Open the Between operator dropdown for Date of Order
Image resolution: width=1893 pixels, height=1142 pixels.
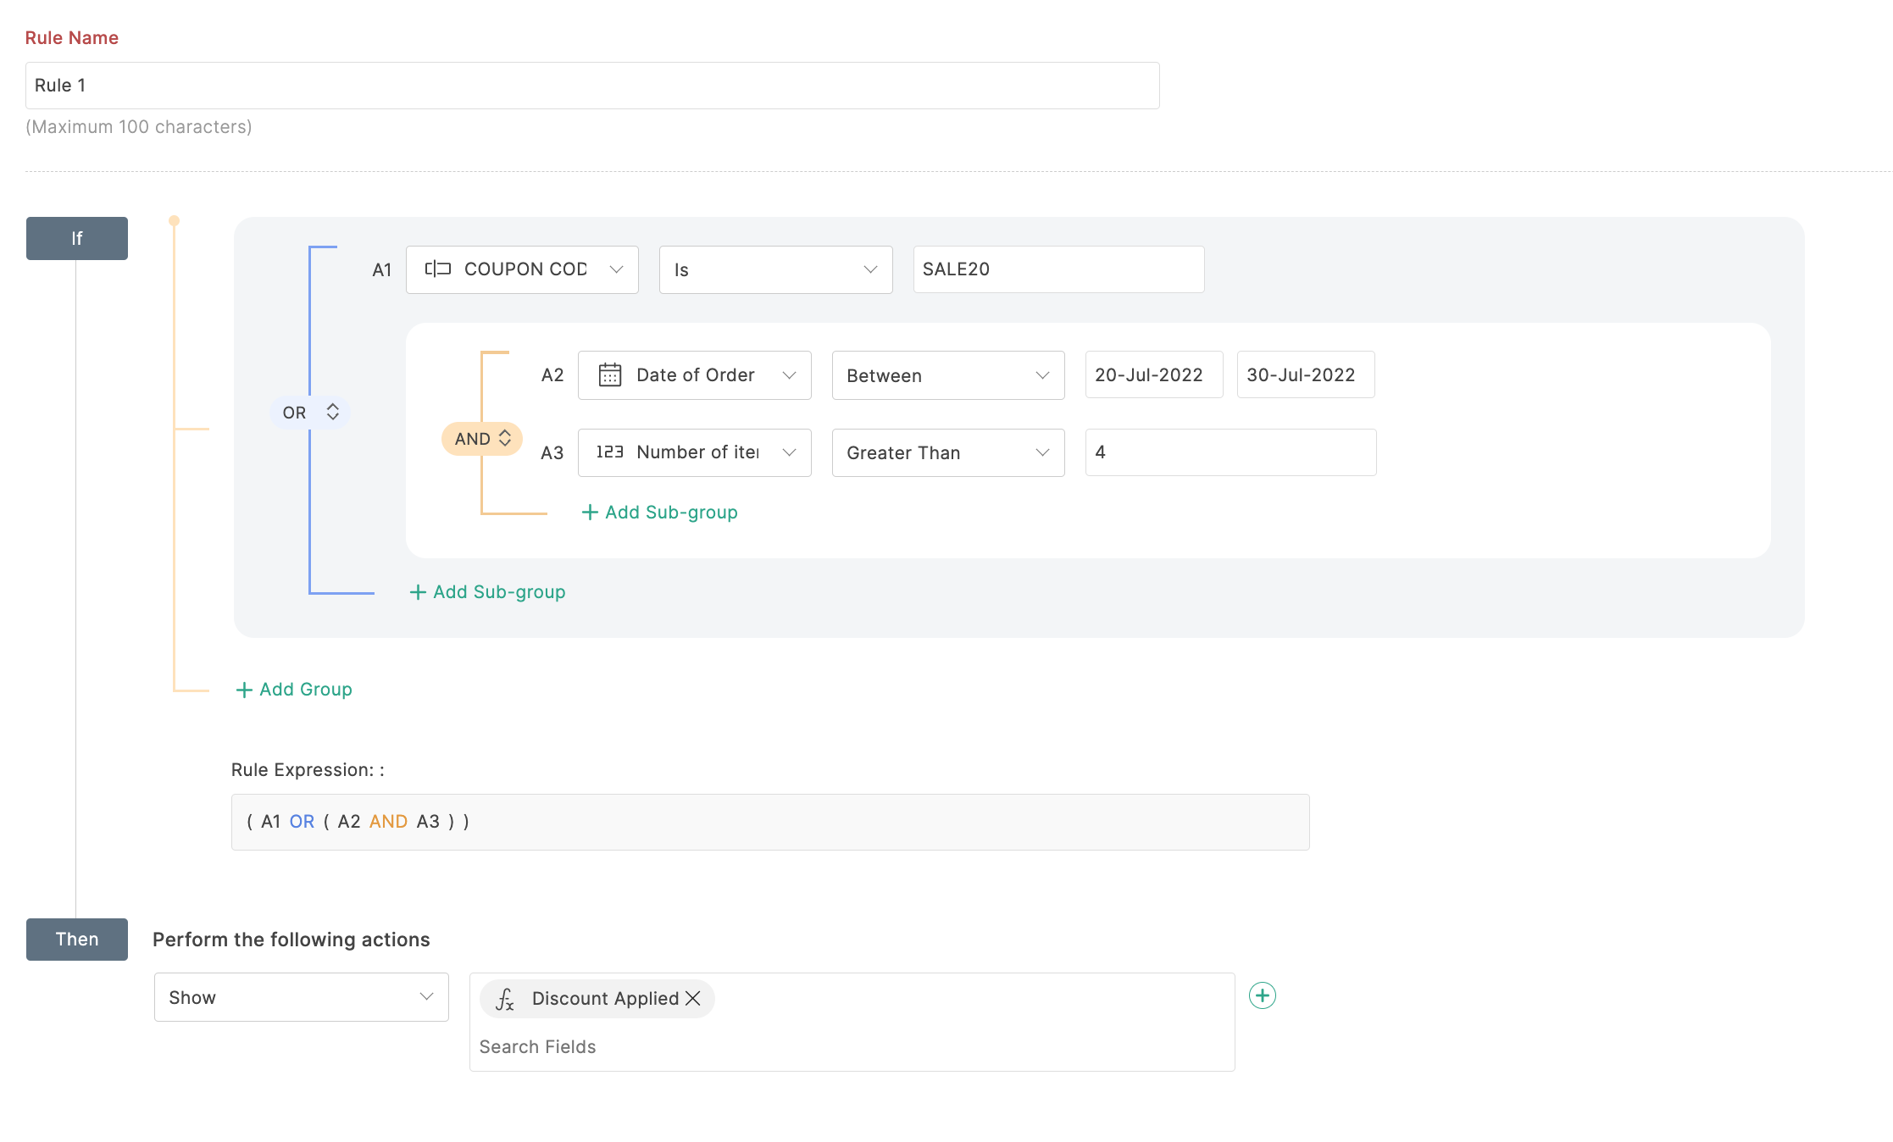tap(946, 375)
